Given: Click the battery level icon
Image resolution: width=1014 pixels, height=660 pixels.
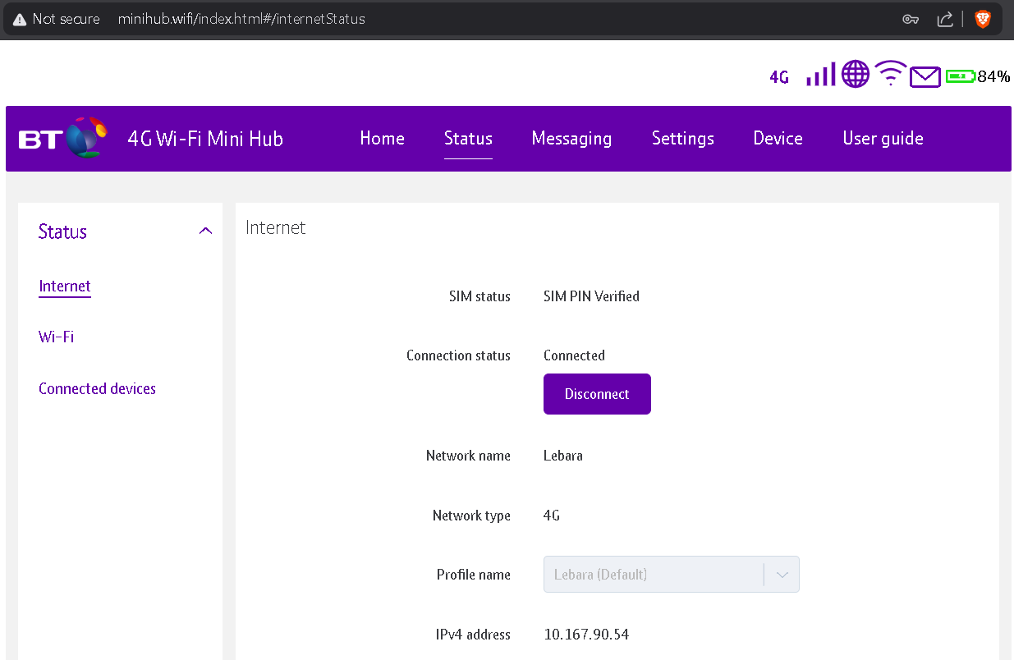Looking at the screenshot, I should click(960, 76).
